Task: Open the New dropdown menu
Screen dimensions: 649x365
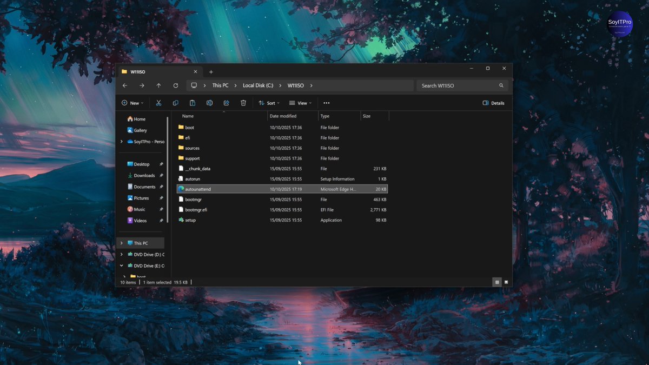Action: point(133,103)
